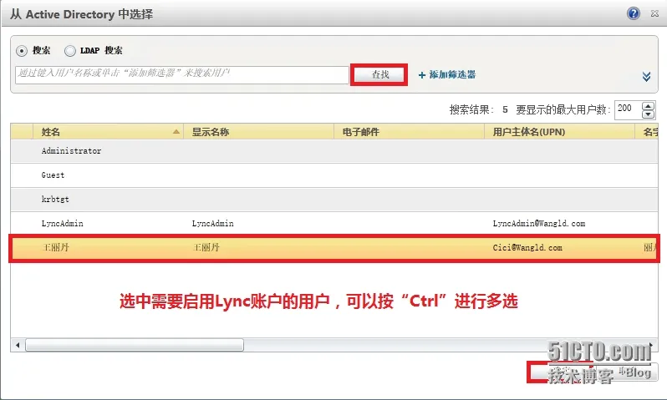Viewport: 667px width, 400px height.
Task: Focus the user name search field
Action: (182, 75)
